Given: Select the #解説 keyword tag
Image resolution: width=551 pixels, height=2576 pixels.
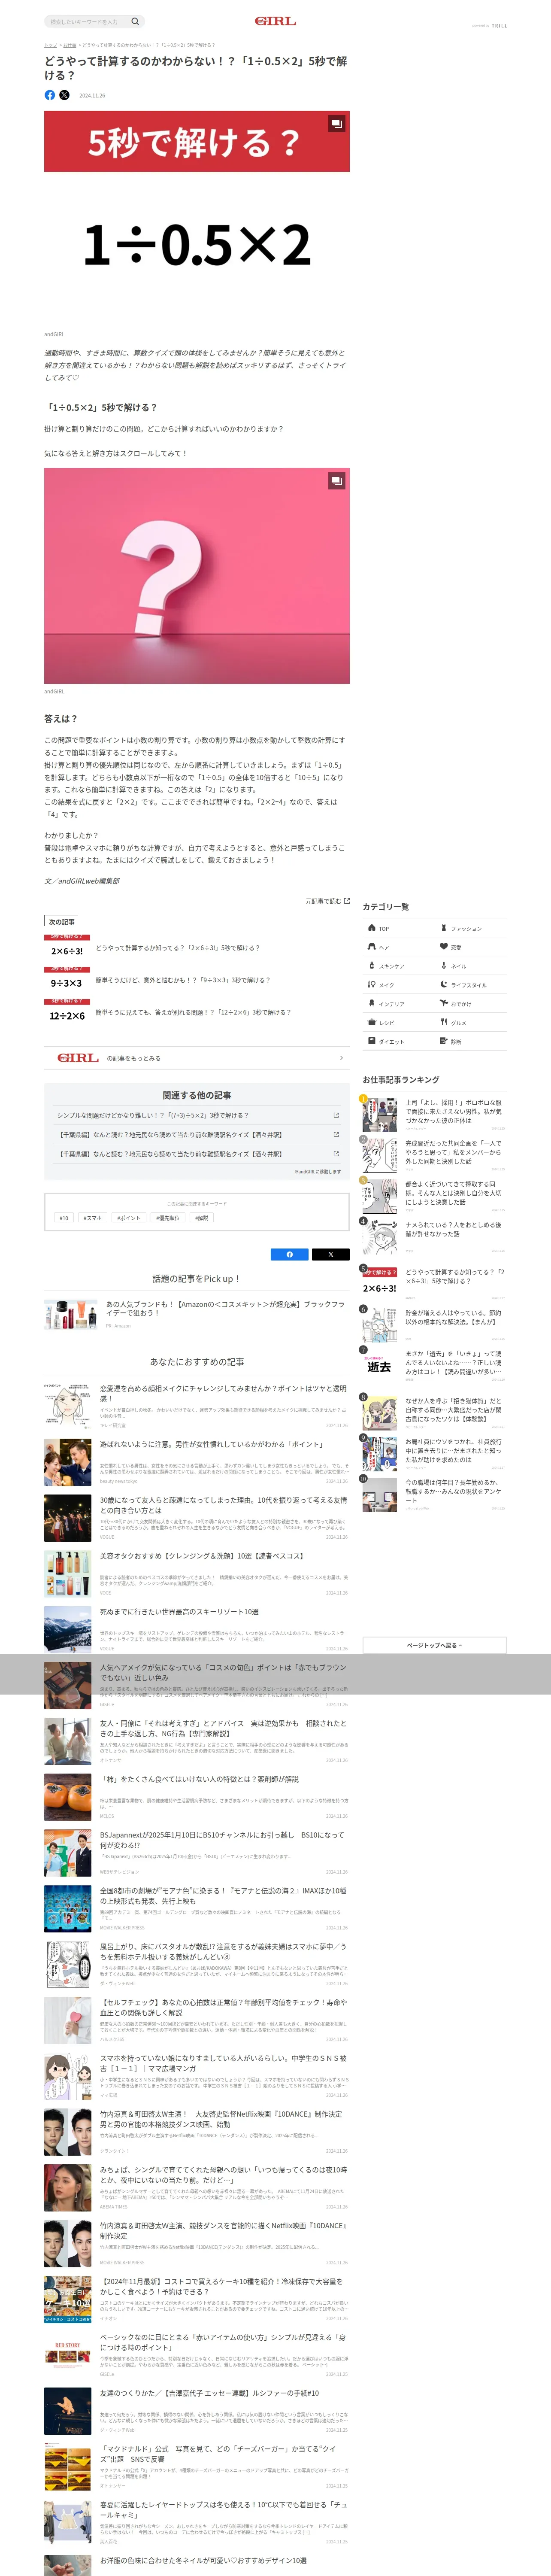Looking at the screenshot, I should (202, 1218).
